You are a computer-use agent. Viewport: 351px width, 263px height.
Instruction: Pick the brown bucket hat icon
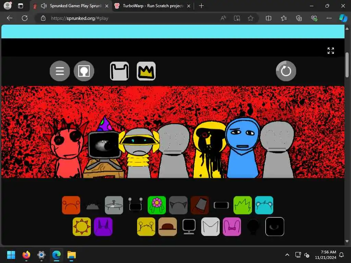click(200, 205)
